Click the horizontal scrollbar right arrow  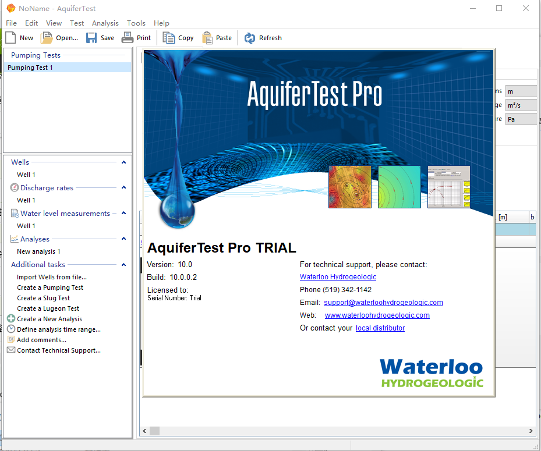pos(531,431)
